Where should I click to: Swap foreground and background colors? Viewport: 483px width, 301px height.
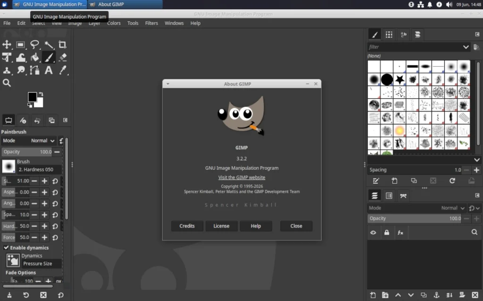(x=41, y=94)
